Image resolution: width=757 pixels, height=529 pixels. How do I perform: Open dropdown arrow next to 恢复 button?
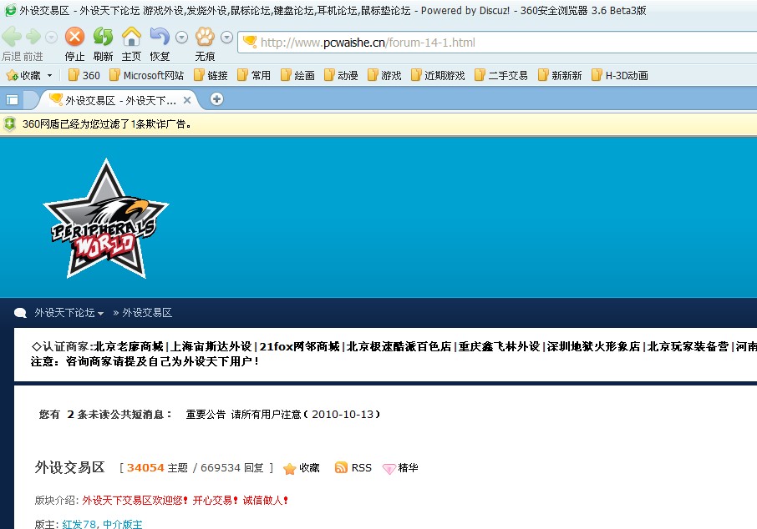click(182, 38)
